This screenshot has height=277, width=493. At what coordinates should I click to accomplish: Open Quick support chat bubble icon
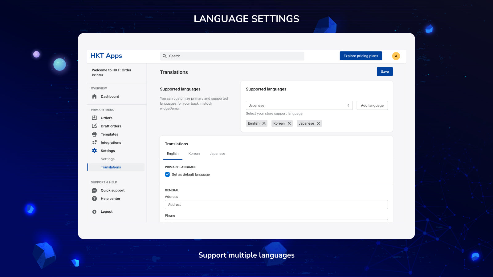(94, 190)
